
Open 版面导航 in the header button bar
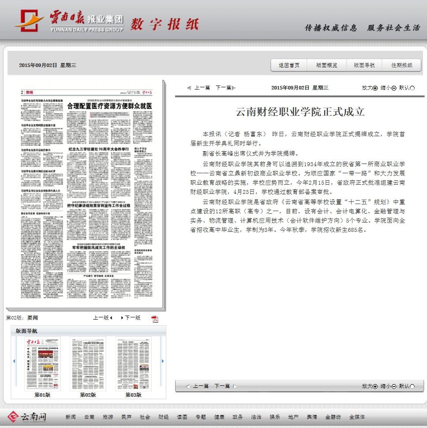(x=364, y=65)
